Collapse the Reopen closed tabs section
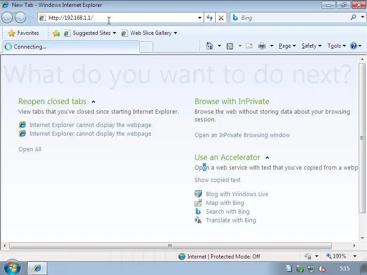 coord(94,102)
